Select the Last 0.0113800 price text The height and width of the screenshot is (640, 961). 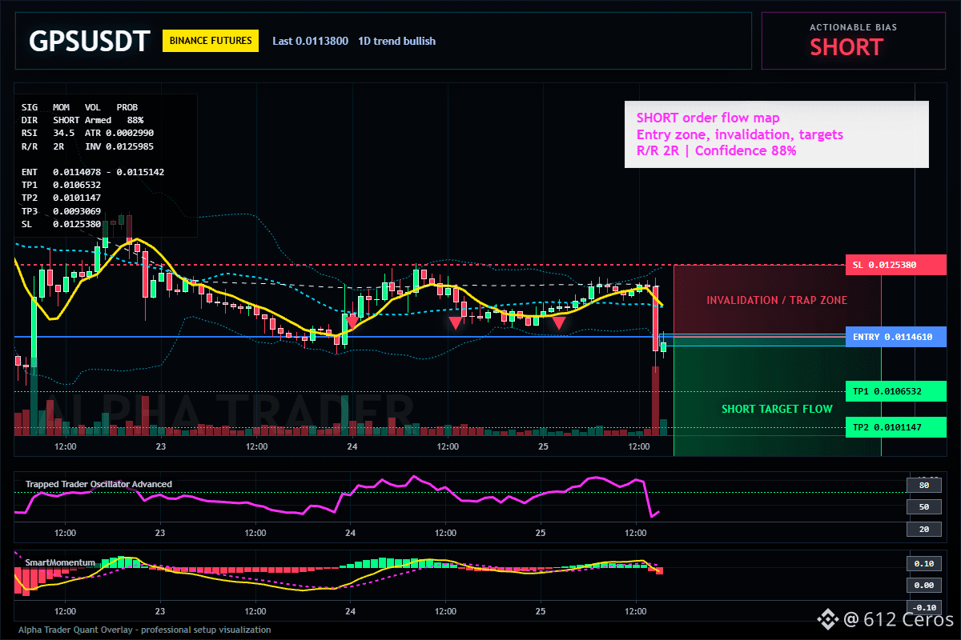pyautogui.click(x=311, y=41)
